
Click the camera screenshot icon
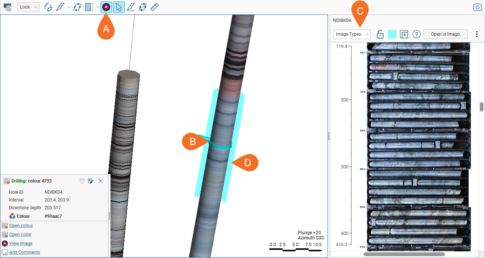(477, 7)
